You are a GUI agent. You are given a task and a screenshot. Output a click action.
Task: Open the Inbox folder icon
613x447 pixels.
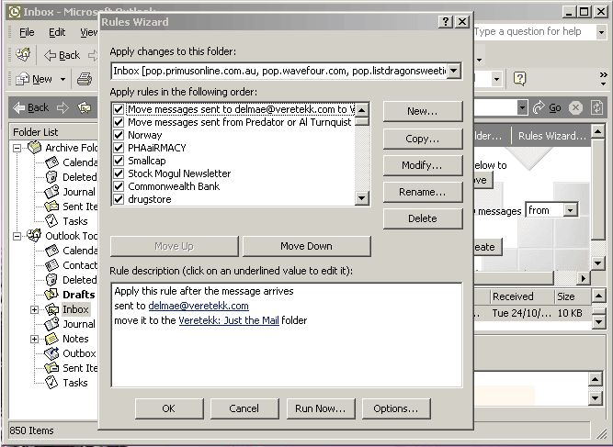[x=51, y=309]
